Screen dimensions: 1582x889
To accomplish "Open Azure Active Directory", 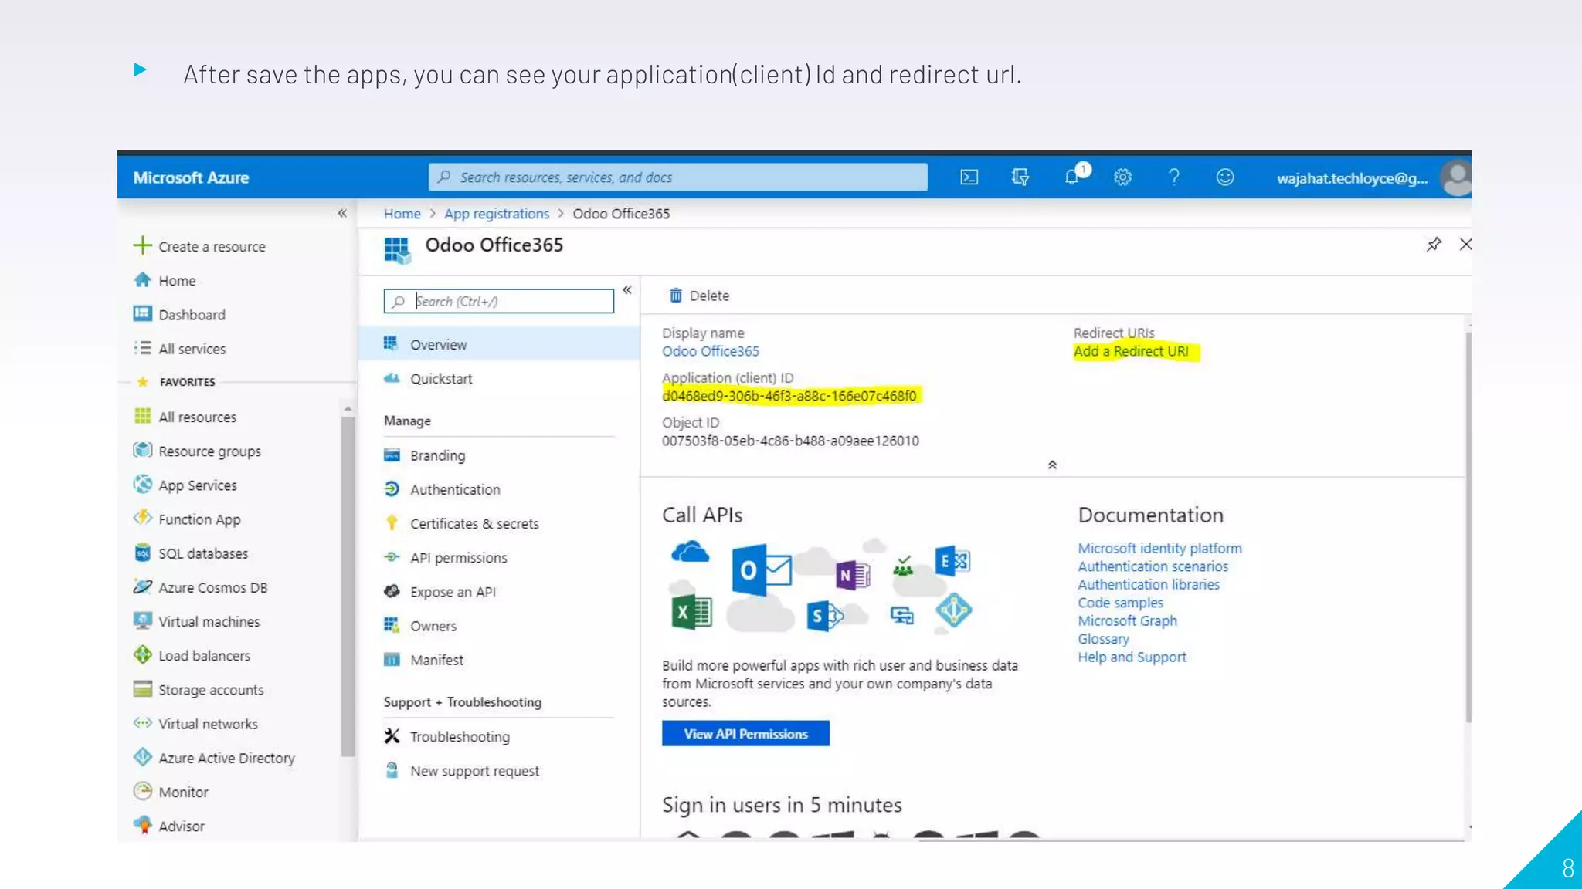I will pyautogui.click(x=214, y=758).
